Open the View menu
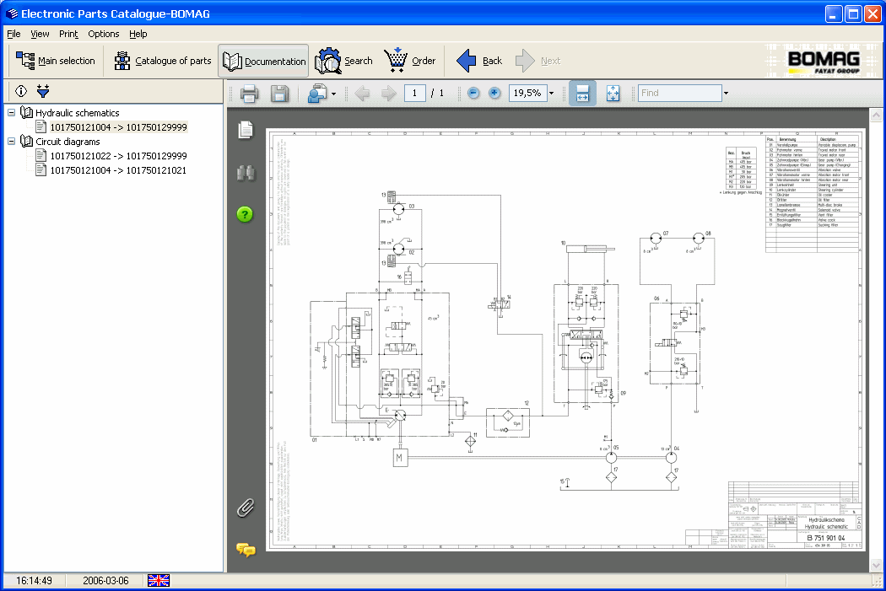This screenshot has height=591, width=886. [x=40, y=34]
